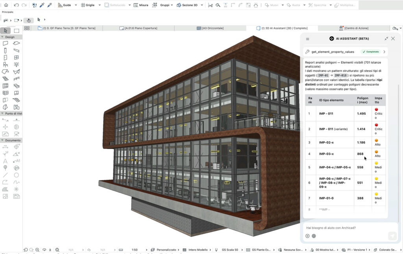
Task: Select the eyedropper pick-up parameters tool
Action: (42, 5)
